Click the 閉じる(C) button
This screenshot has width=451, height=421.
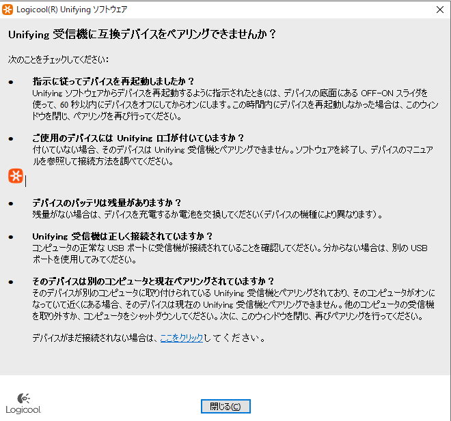pos(225,407)
